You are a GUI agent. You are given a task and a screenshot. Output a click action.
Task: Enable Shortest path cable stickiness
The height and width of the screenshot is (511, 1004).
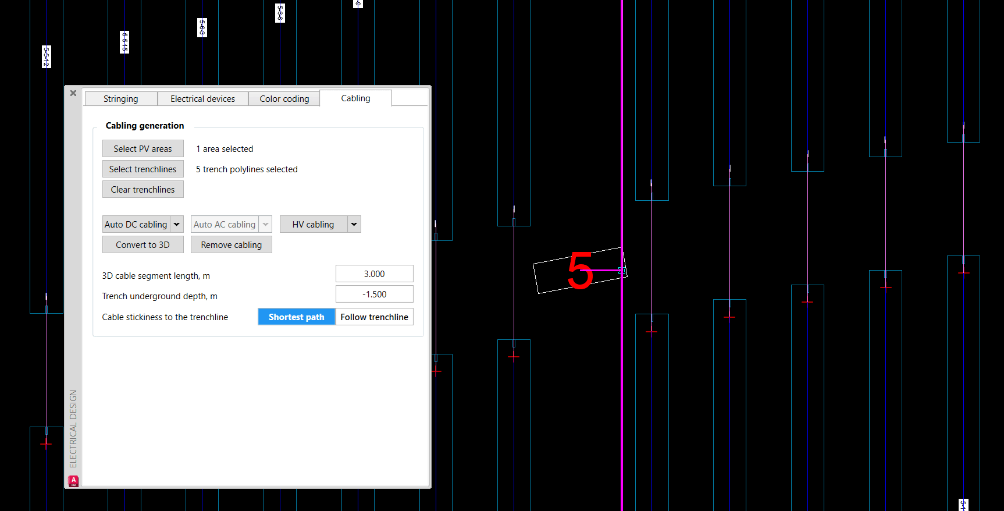click(x=296, y=317)
